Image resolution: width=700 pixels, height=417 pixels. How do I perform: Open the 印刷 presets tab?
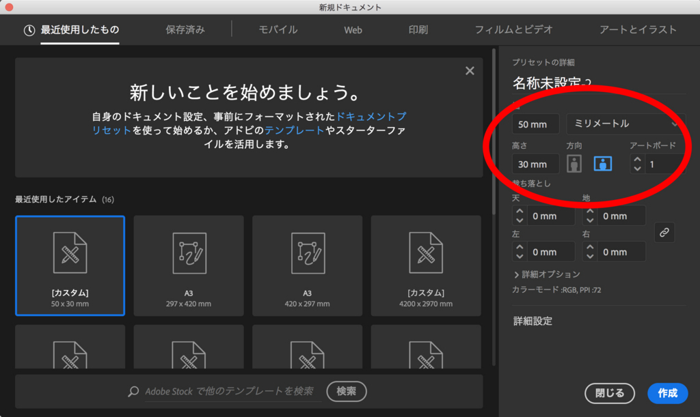(418, 30)
